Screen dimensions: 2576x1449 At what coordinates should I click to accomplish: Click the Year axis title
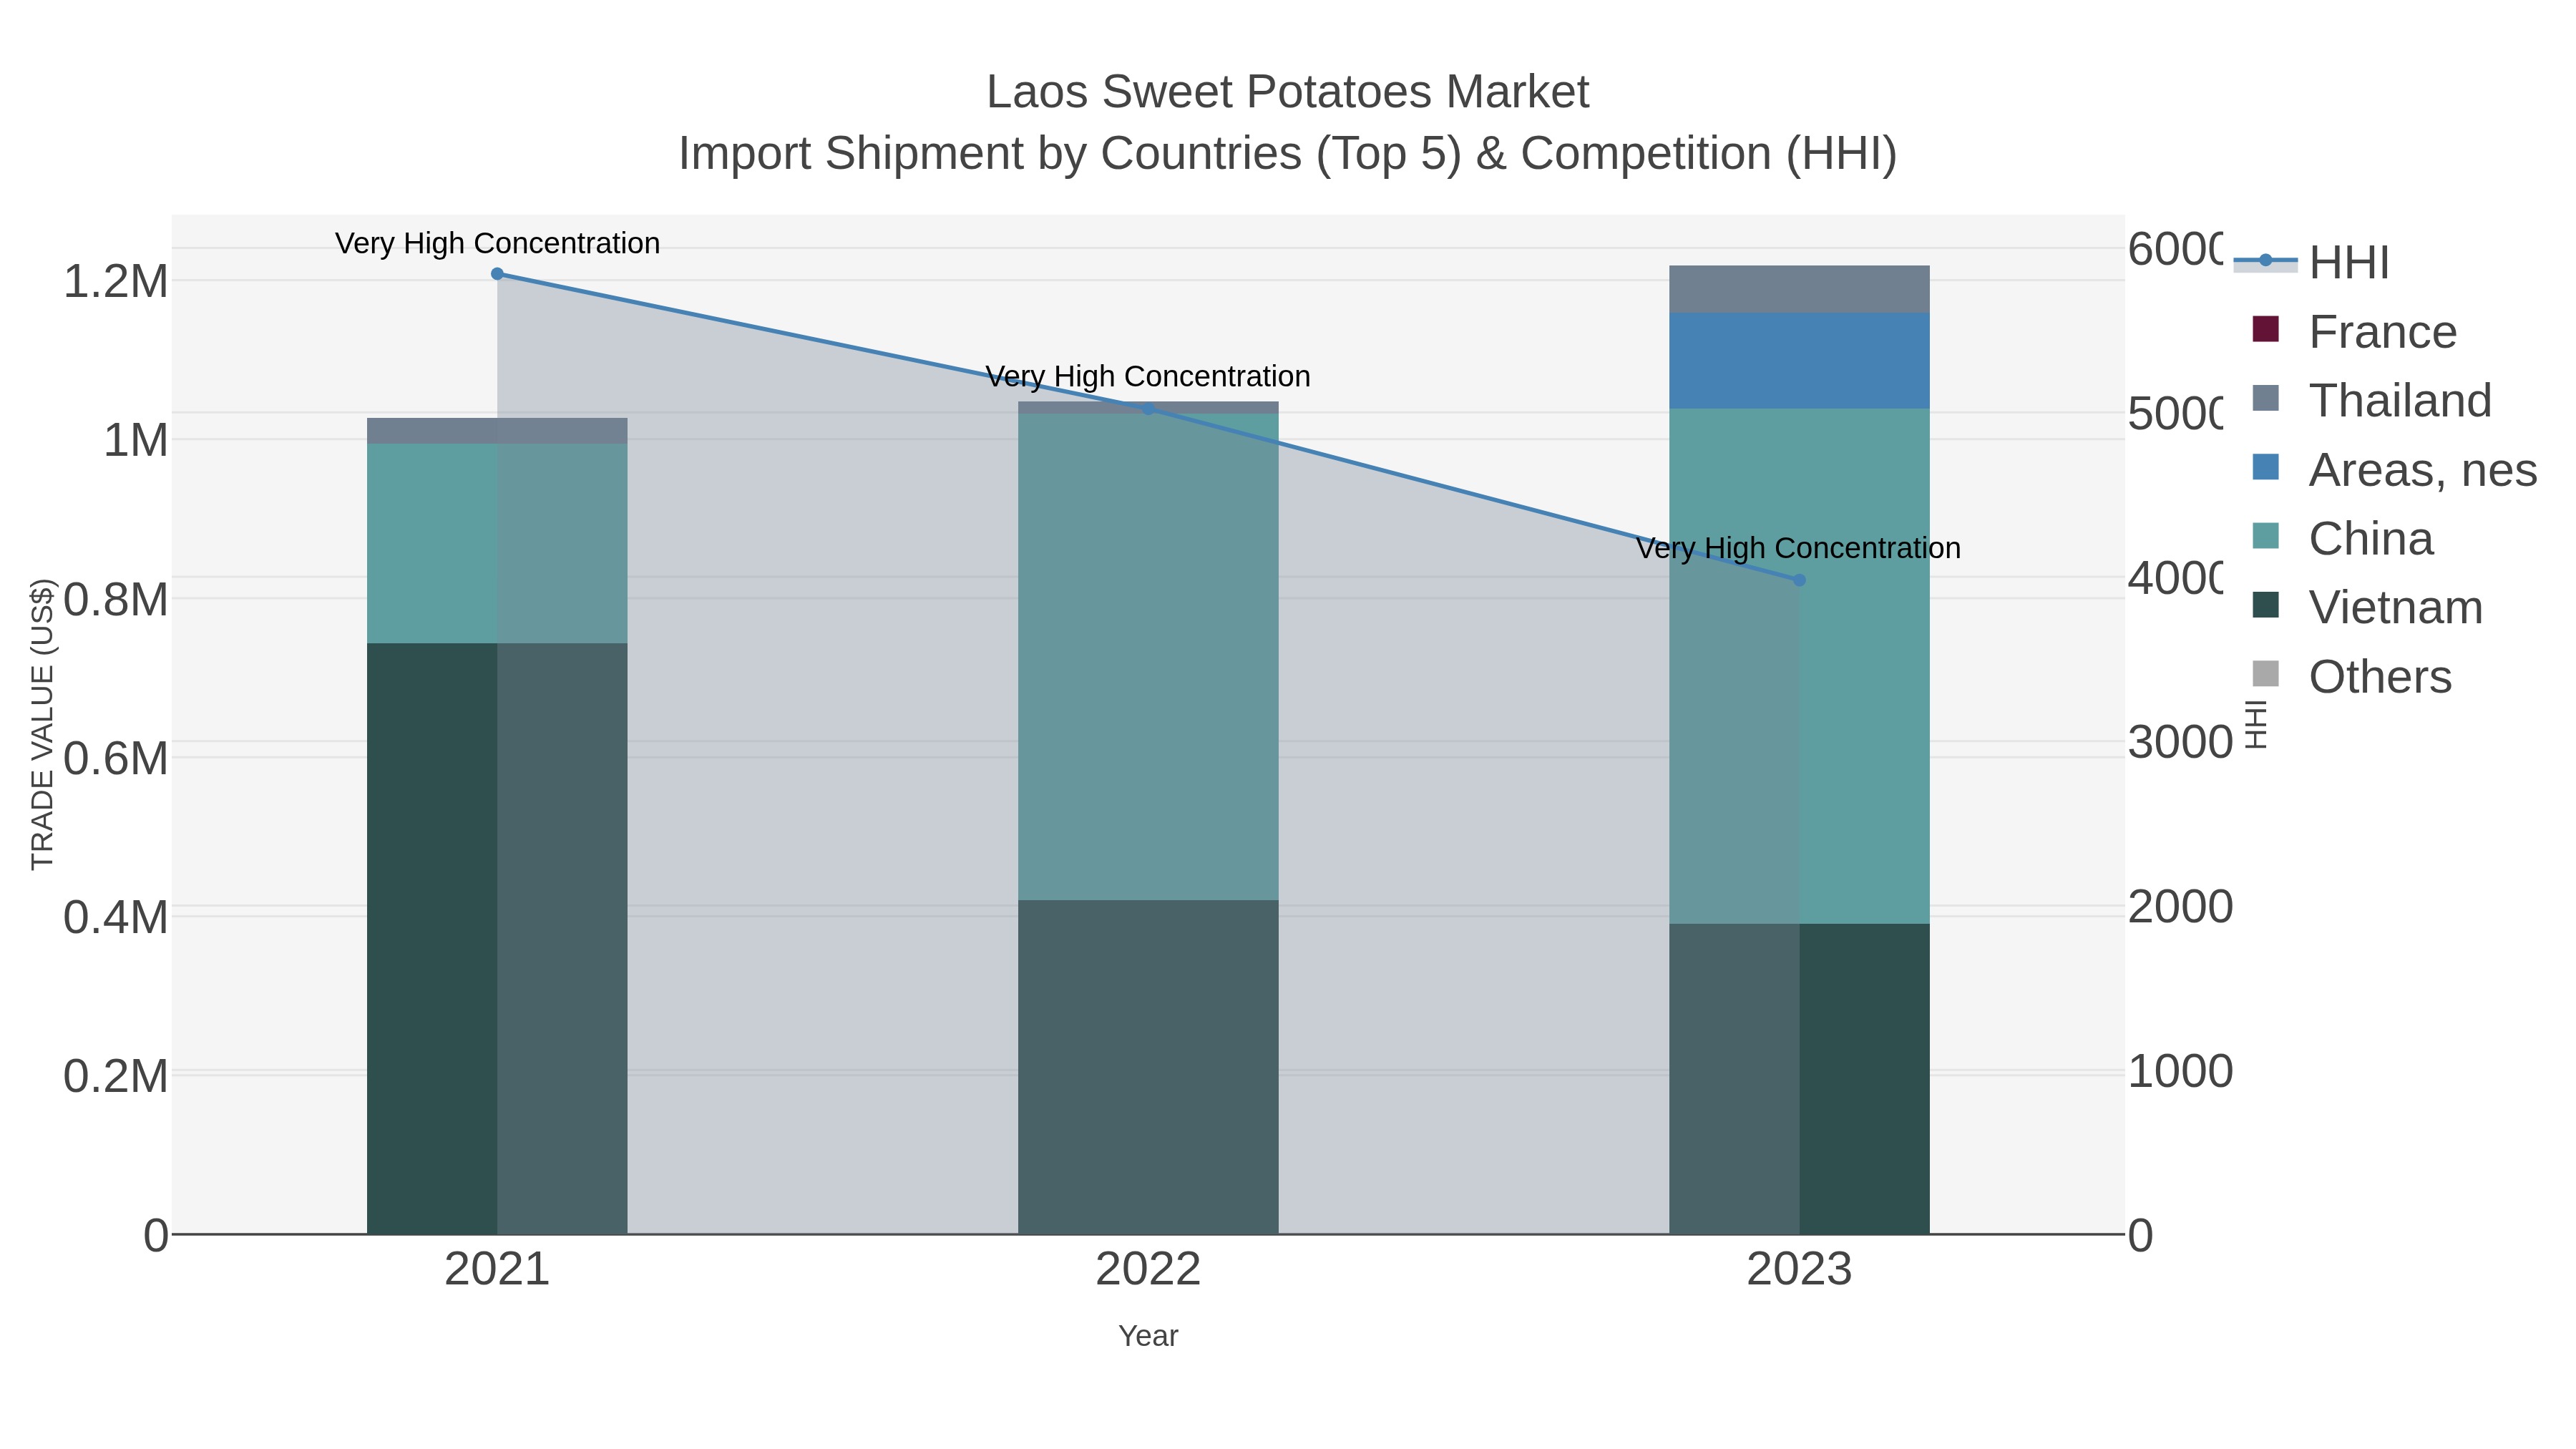click(1148, 1336)
